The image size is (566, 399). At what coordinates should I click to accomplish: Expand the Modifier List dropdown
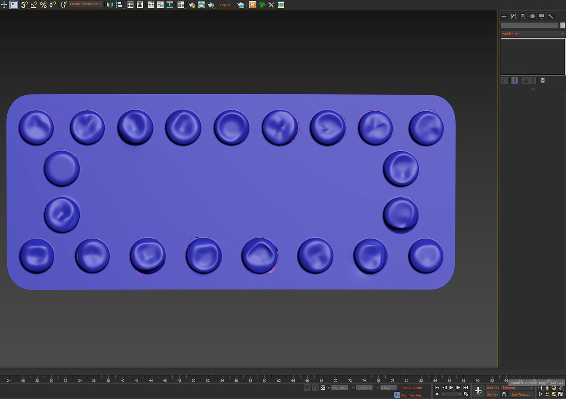coord(532,34)
